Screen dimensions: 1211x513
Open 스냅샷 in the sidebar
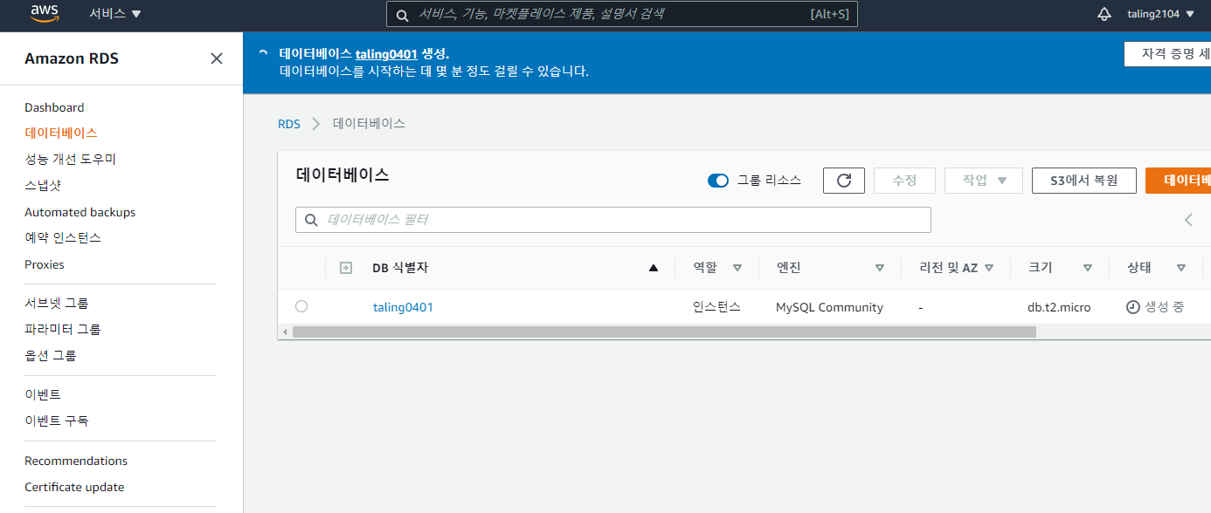[x=43, y=185]
